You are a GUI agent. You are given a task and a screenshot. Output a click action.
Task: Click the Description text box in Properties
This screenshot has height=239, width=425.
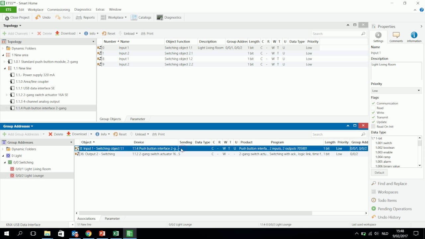point(396,70)
